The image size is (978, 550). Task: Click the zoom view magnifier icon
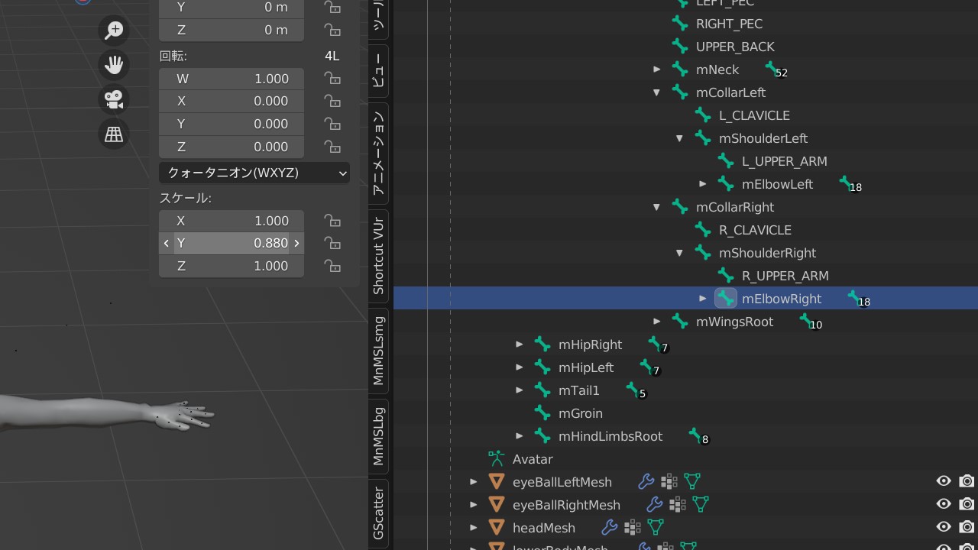[x=114, y=30]
